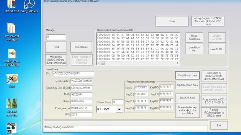Click the Read Immo data button
The image size is (241, 135).
pyautogui.click(x=188, y=75)
